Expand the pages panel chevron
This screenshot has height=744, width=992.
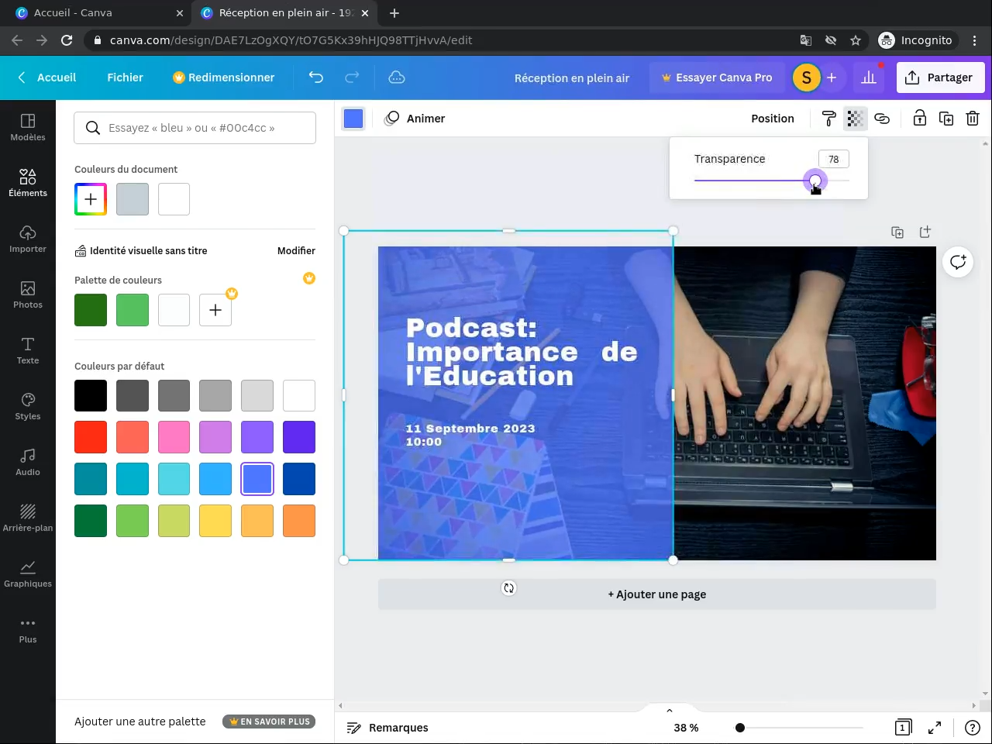tap(670, 710)
